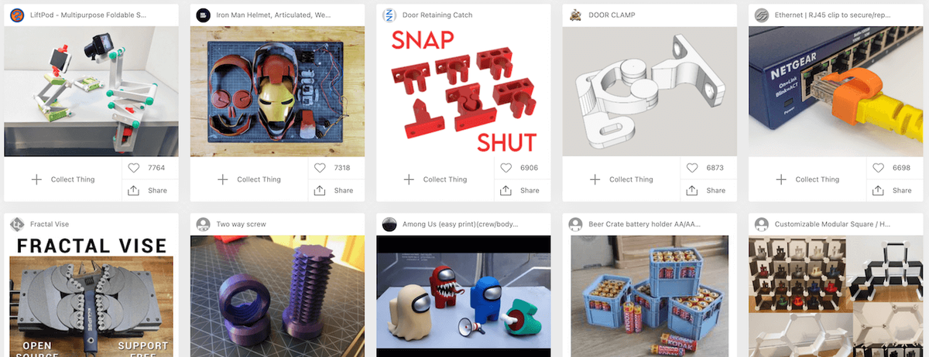Like the LiftPod thing with heart icon
The height and width of the screenshot is (357, 929).
tap(134, 168)
